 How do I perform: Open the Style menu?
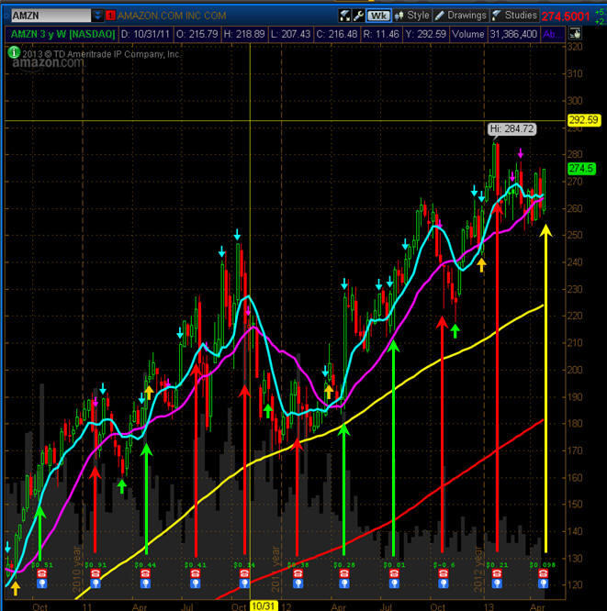(x=412, y=16)
